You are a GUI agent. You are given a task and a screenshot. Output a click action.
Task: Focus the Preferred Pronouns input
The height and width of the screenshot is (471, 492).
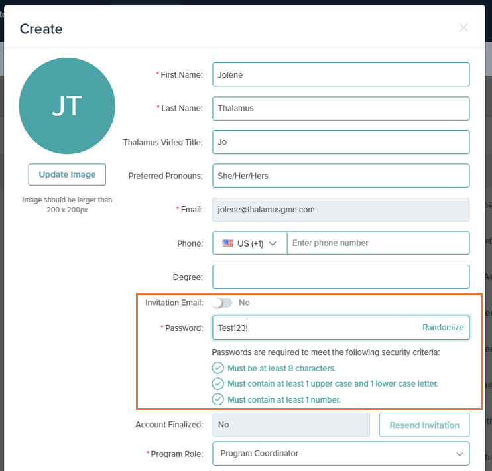pyautogui.click(x=341, y=176)
